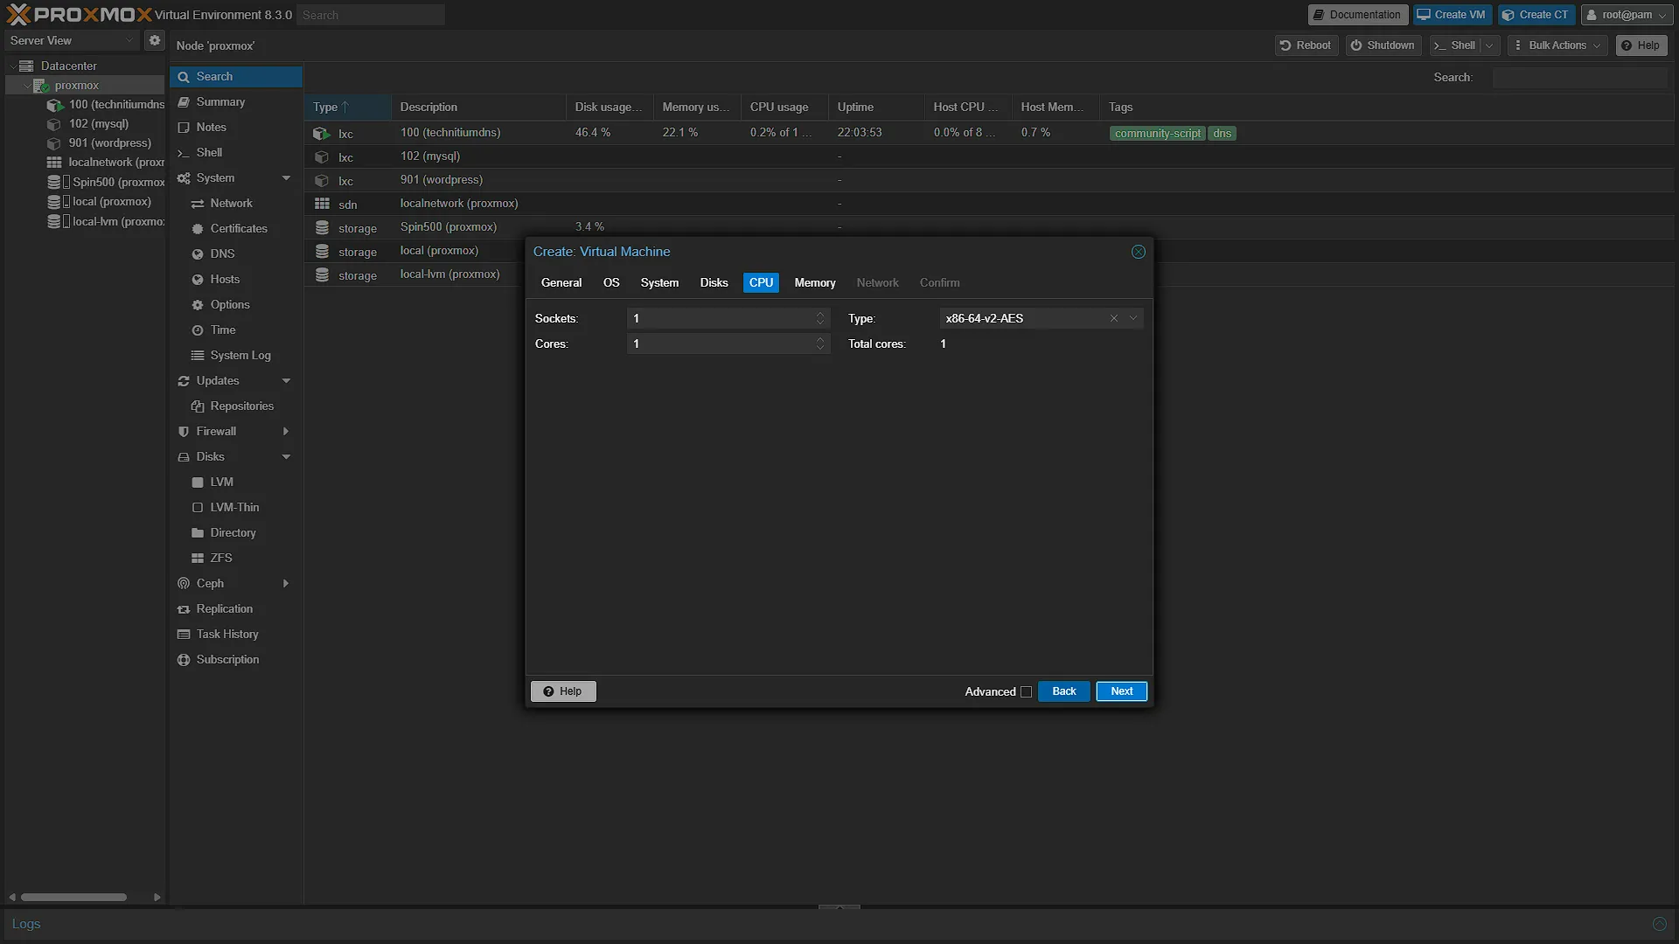The height and width of the screenshot is (944, 1679).
Task: Click the Sockets spinner arrows
Action: point(820,318)
